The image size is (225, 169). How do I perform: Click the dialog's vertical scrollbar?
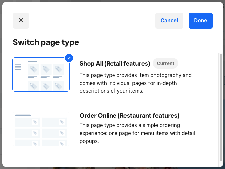click(220, 106)
